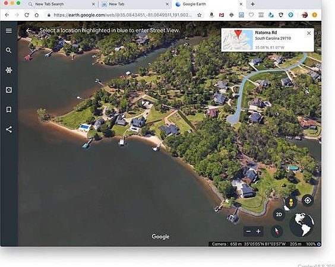The width and height of the screenshot is (335, 267).
Task: Open the Google Earth hamburger menu
Action: [8, 31]
